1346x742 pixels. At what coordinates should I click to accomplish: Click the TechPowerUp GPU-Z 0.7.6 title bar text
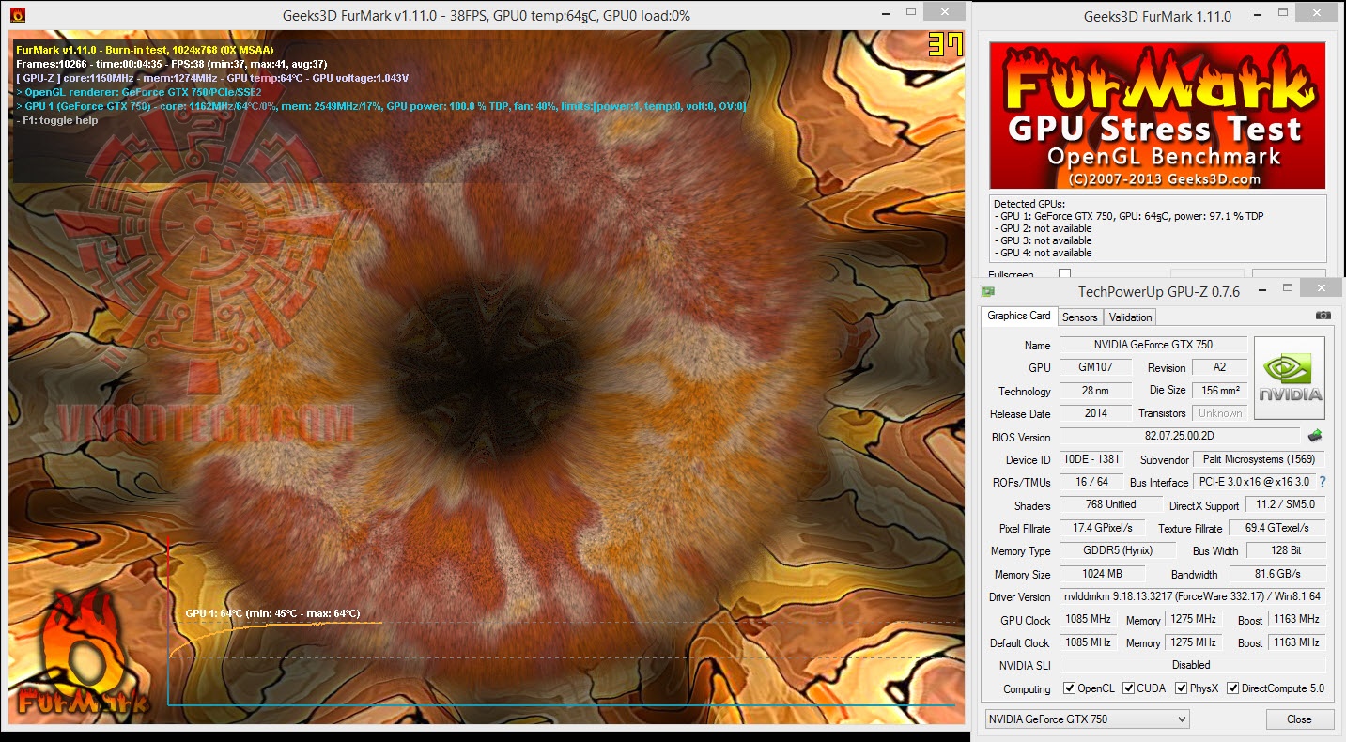1159,291
